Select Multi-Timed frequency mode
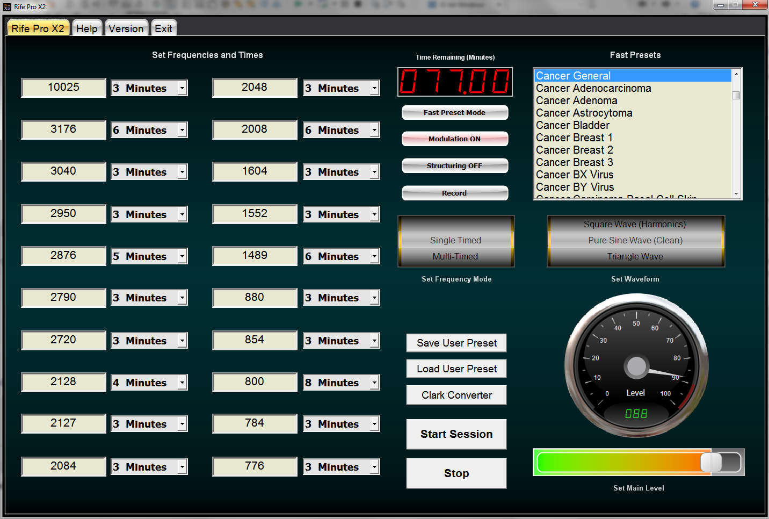Screen dimensions: 769x519 click(x=455, y=256)
